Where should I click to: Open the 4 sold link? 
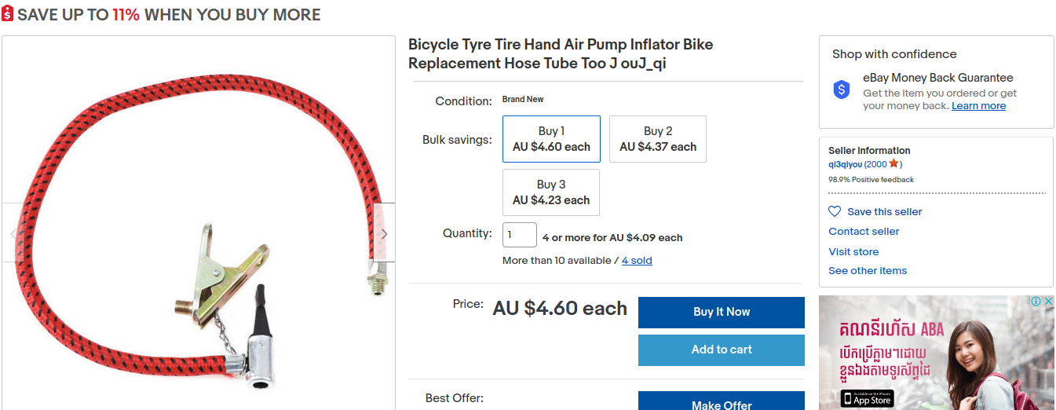pyautogui.click(x=637, y=261)
